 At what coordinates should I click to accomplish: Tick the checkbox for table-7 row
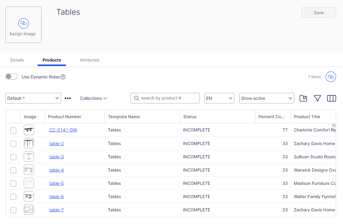click(13, 210)
